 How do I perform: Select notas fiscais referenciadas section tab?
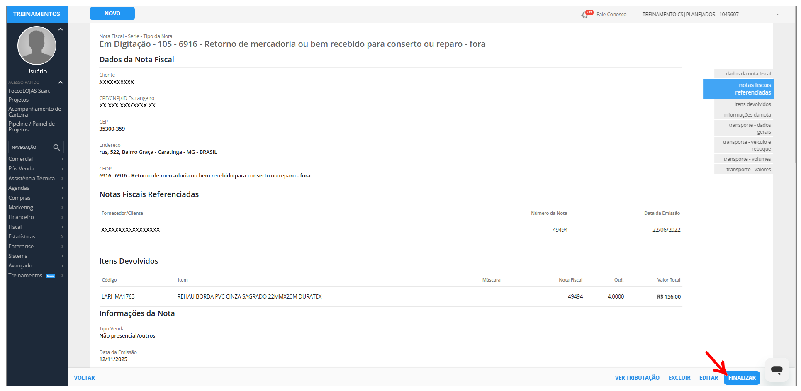pyautogui.click(x=738, y=89)
